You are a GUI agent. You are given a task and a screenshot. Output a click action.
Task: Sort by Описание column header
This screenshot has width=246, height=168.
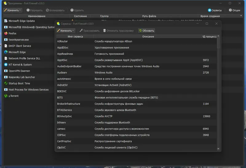(148, 37)
